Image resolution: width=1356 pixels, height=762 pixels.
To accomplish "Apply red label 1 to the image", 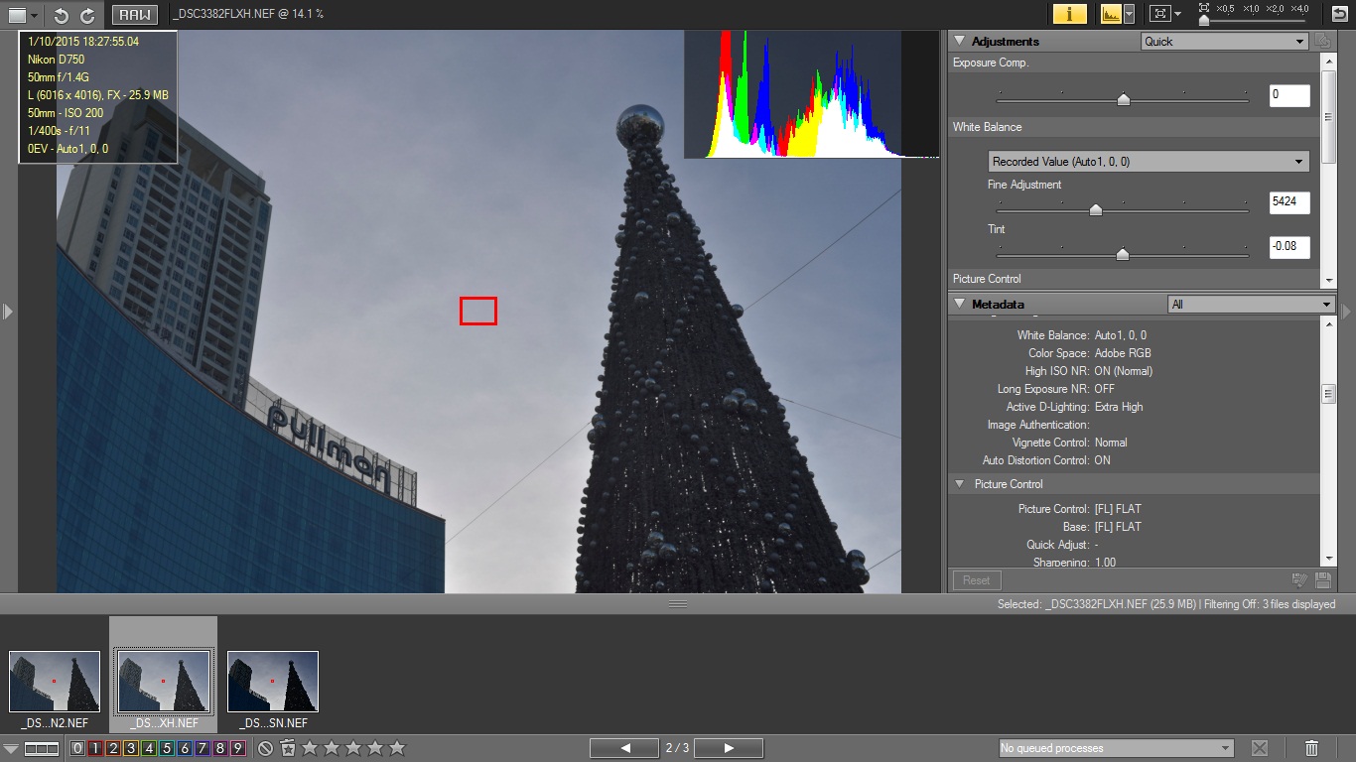I will (95, 748).
